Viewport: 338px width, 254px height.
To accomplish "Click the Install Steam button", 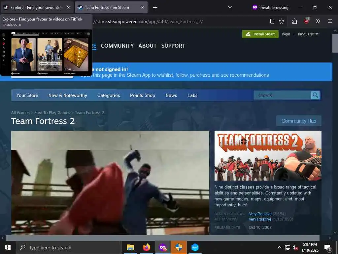I will coord(260,34).
